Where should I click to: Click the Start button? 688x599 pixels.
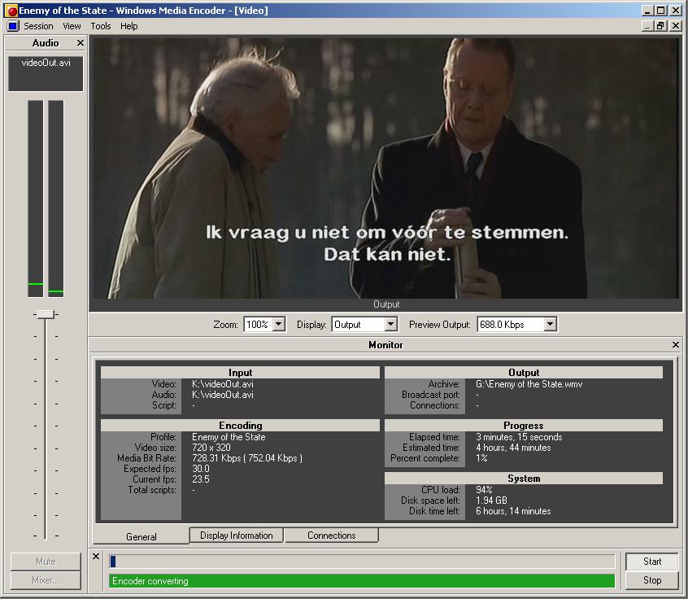click(652, 562)
